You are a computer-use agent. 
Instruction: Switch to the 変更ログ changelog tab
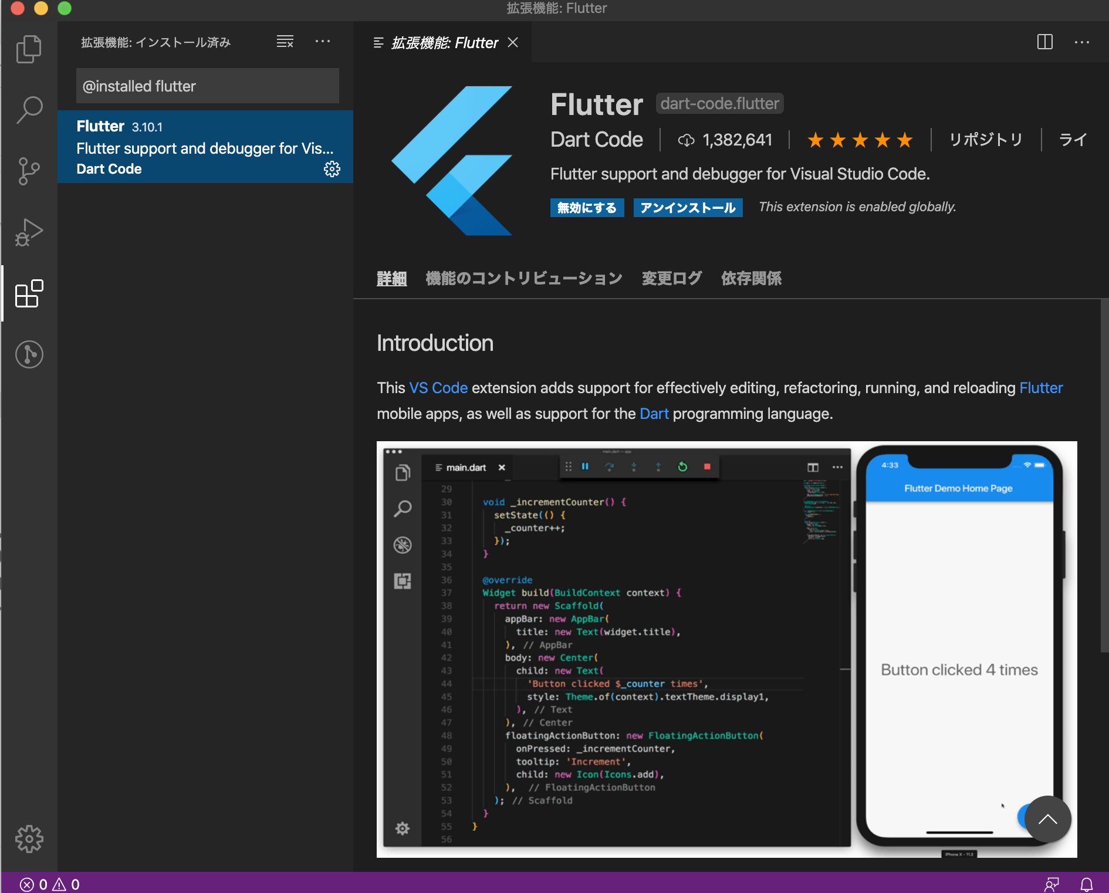point(672,278)
